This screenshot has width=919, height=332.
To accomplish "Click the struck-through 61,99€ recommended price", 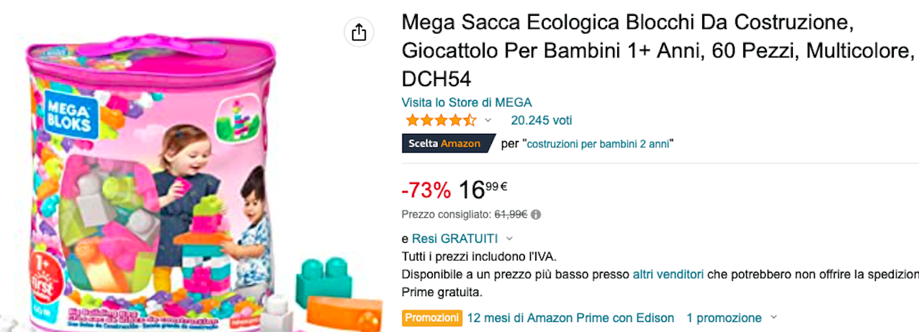I will [x=511, y=214].
